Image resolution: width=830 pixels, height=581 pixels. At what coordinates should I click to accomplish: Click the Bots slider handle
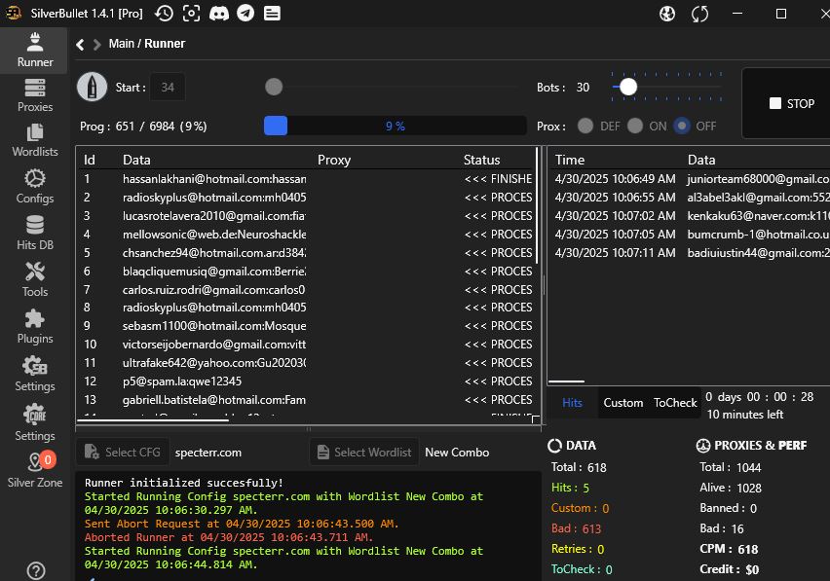point(628,87)
